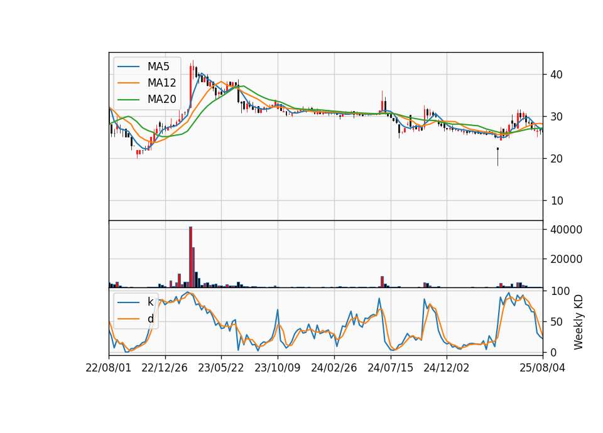Click the 22/08/01 date tick label

pyautogui.click(x=109, y=368)
